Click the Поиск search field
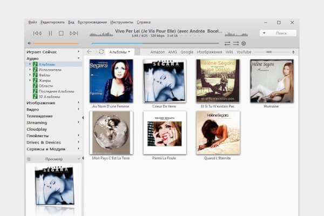 (281, 33)
